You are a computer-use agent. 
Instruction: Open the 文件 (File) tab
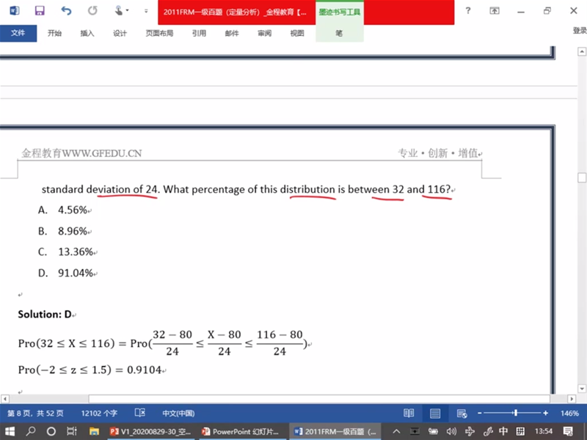point(18,33)
